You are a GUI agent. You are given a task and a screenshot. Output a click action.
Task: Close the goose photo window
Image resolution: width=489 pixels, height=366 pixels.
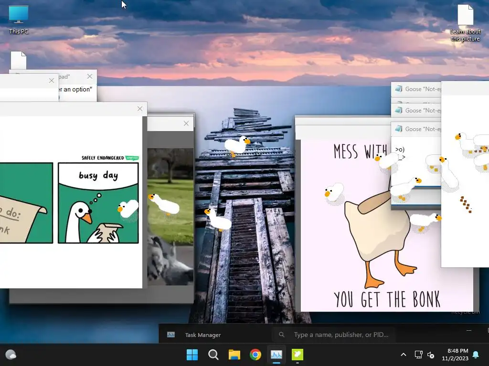point(186,123)
